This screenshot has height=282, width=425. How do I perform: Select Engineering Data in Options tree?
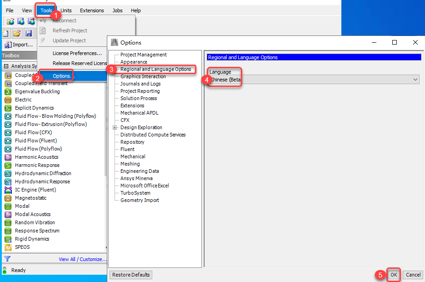tap(140, 171)
